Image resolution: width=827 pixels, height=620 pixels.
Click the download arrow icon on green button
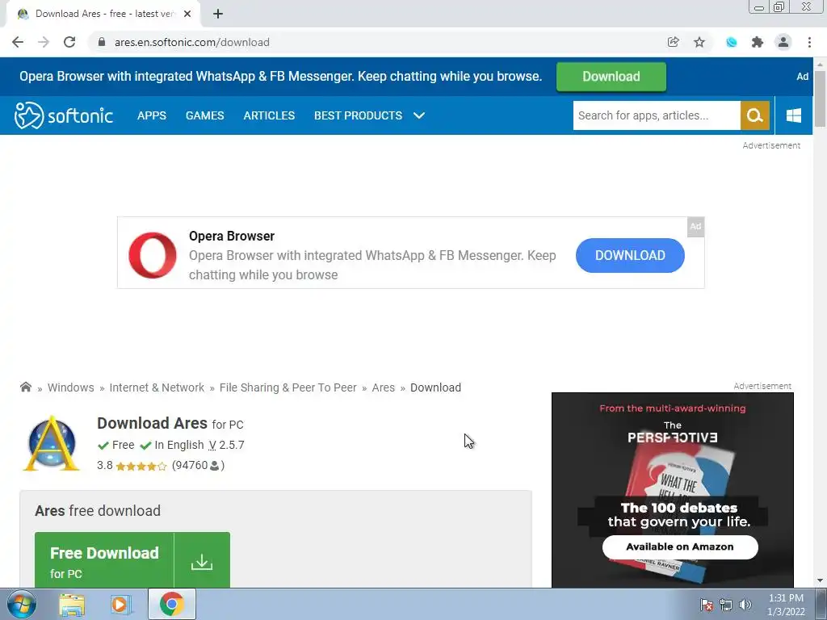[201, 562]
